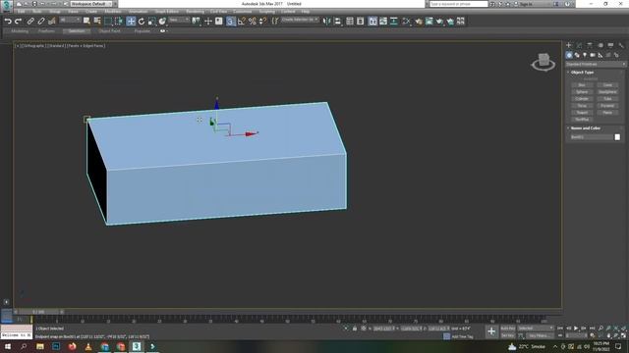Open the Help menu
Viewport: 629px width, 353px height.
coord(306,12)
